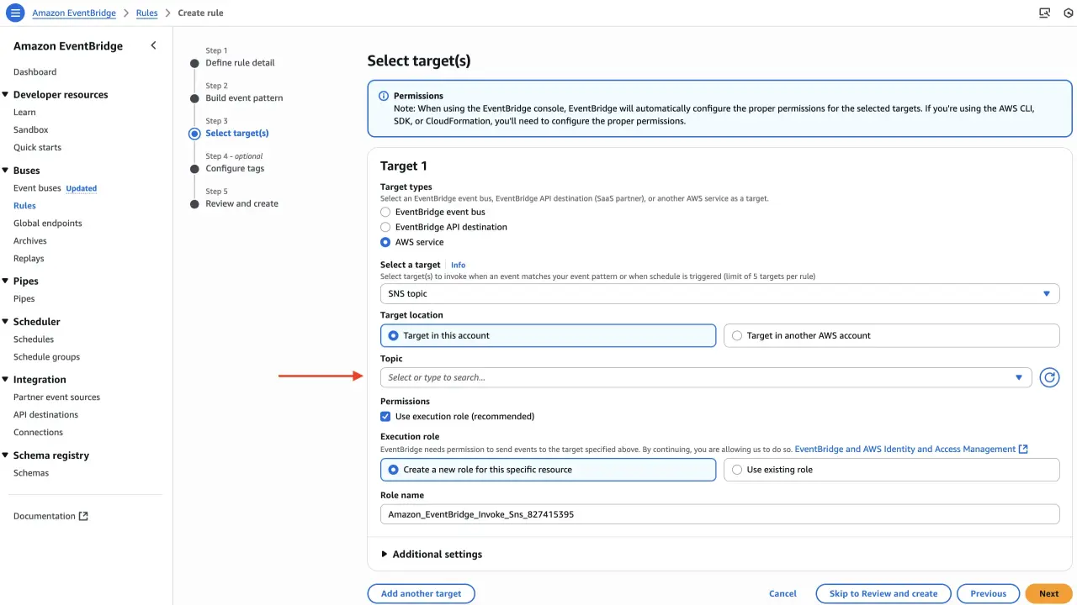This screenshot has height=605, width=1077.
Task: Toggle Use execution role checkbox
Action: (x=385, y=416)
